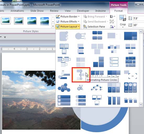Select the picture grid four-square layout
The width and height of the screenshot is (144, 134).
tap(81, 62)
